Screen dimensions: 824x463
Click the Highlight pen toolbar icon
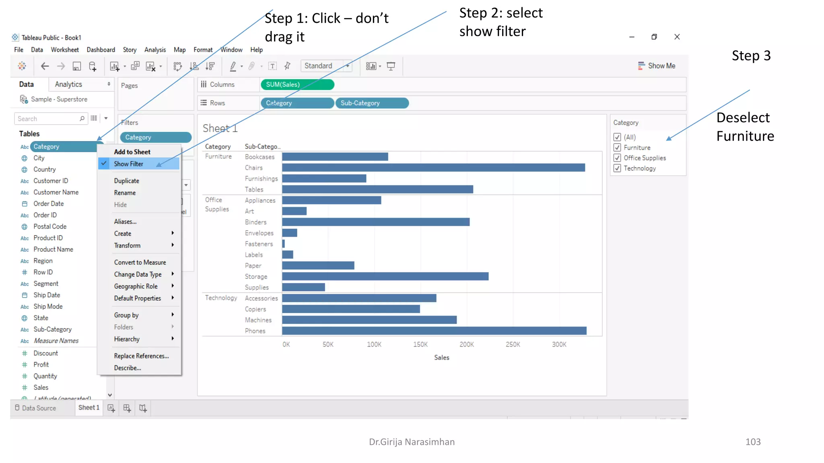(x=233, y=66)
